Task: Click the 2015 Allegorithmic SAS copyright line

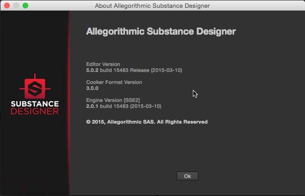Action: click(x=147, y=122)
